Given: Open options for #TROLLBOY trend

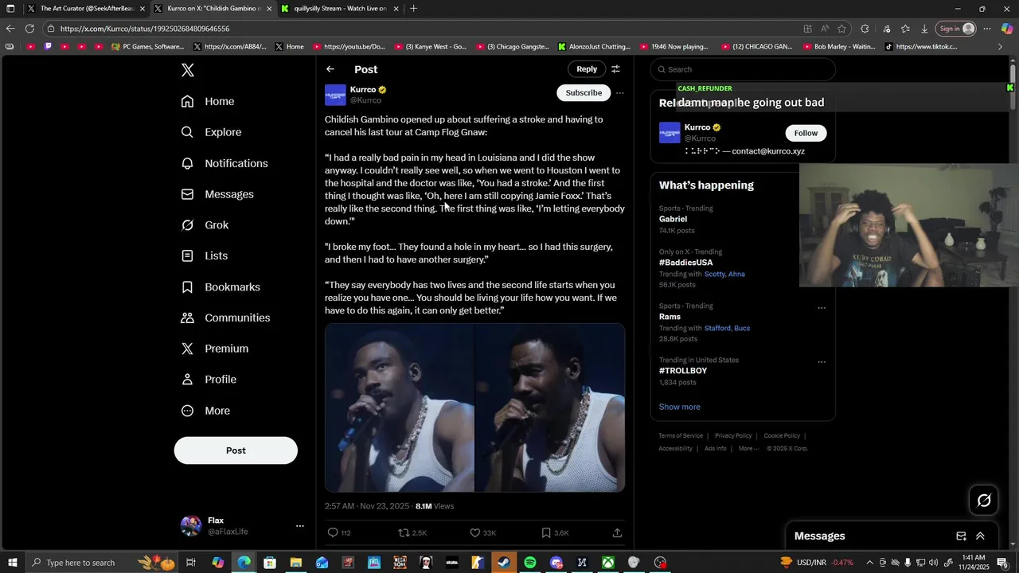Looking at the screenshot, I should [x=822, y=362].
